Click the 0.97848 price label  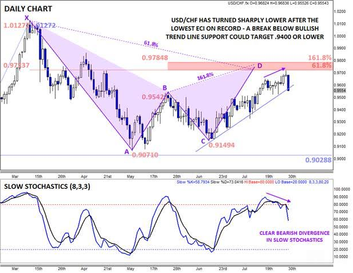click(x=155, y=58)
